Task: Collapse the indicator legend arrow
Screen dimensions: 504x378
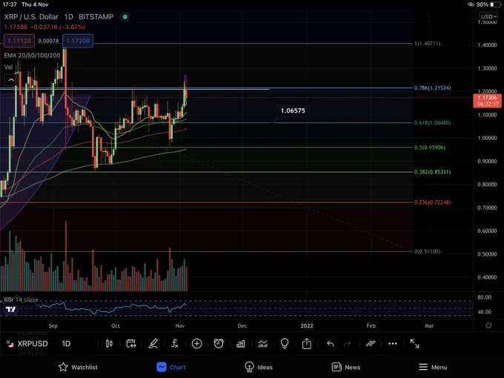Action: [x=11, y=80]
